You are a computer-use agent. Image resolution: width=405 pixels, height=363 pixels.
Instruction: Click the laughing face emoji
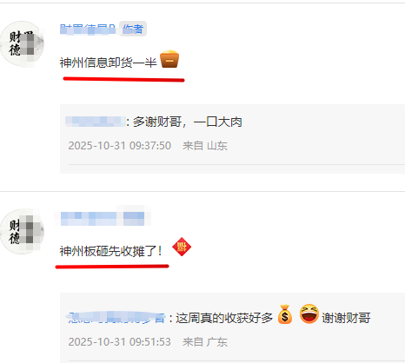click(309, 313)
